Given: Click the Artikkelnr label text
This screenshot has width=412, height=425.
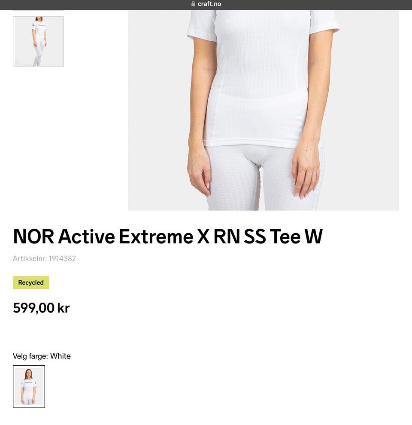Looking at the screenshot, I should click(30, 258).
